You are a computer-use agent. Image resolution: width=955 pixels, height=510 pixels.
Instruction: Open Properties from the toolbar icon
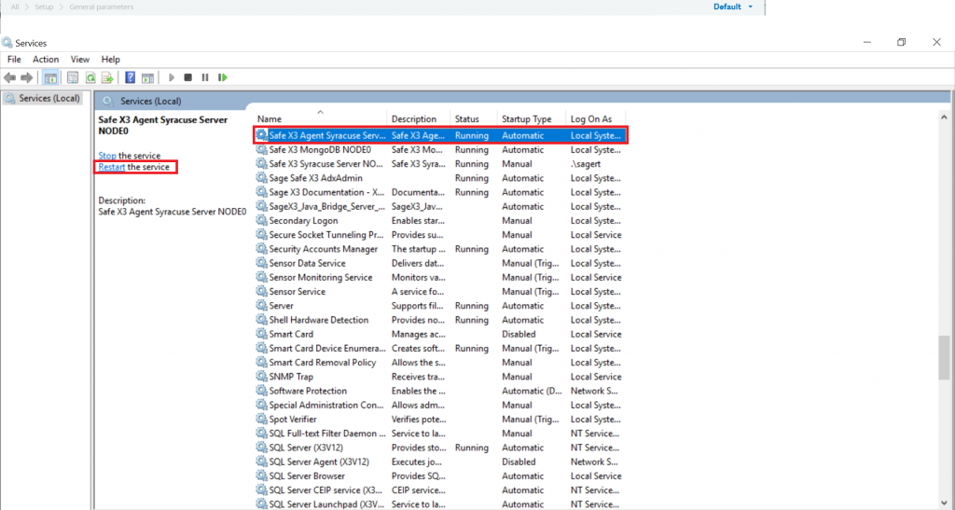(x=73, y=78)
